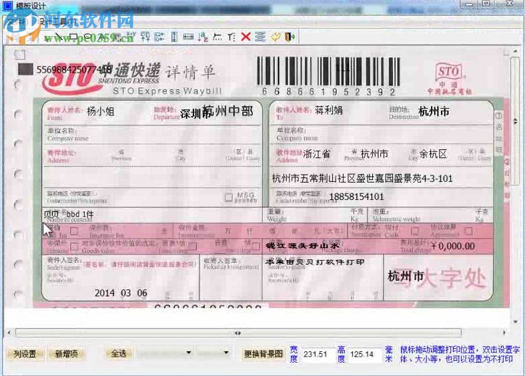Click the T text spacing icon
The width and height of the screenshot is (525, 376).
[x=231, y=37]
